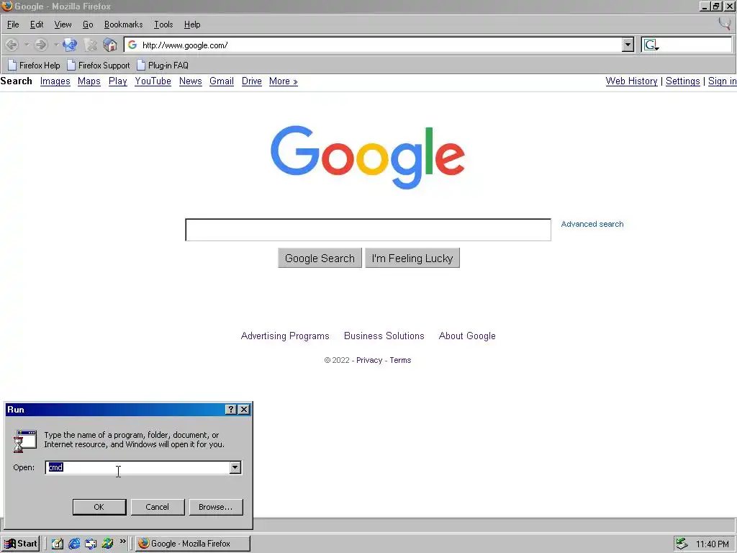Follow the Drive link
The image size is (737, 553).
pyautogui.click(x=251, y=81)
